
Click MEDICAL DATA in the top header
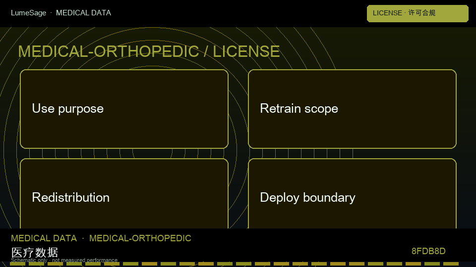(83, 13)
